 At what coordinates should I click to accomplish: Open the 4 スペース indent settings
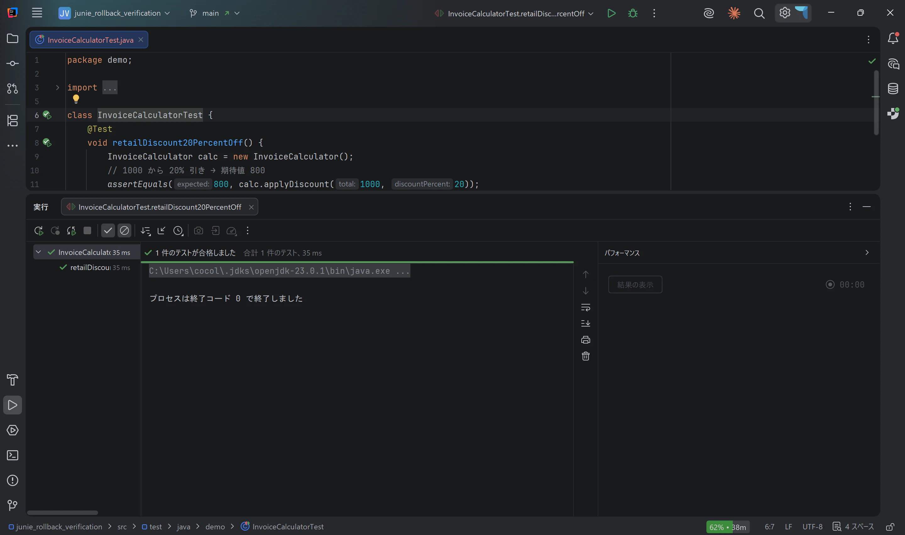click(x=853, y=527)
